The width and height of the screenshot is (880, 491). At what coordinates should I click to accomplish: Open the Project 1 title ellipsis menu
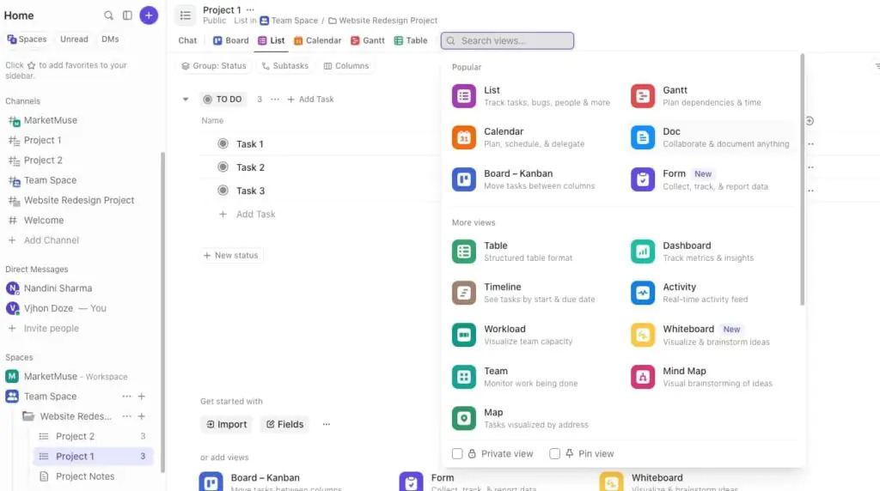(x=250, y=9)
